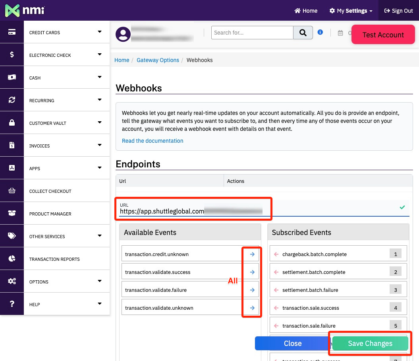This screenshot has width=419, height=361.
Task: Subscribe to transaction.validate.unknown with its arrow
Action: (x=252, y=308)
